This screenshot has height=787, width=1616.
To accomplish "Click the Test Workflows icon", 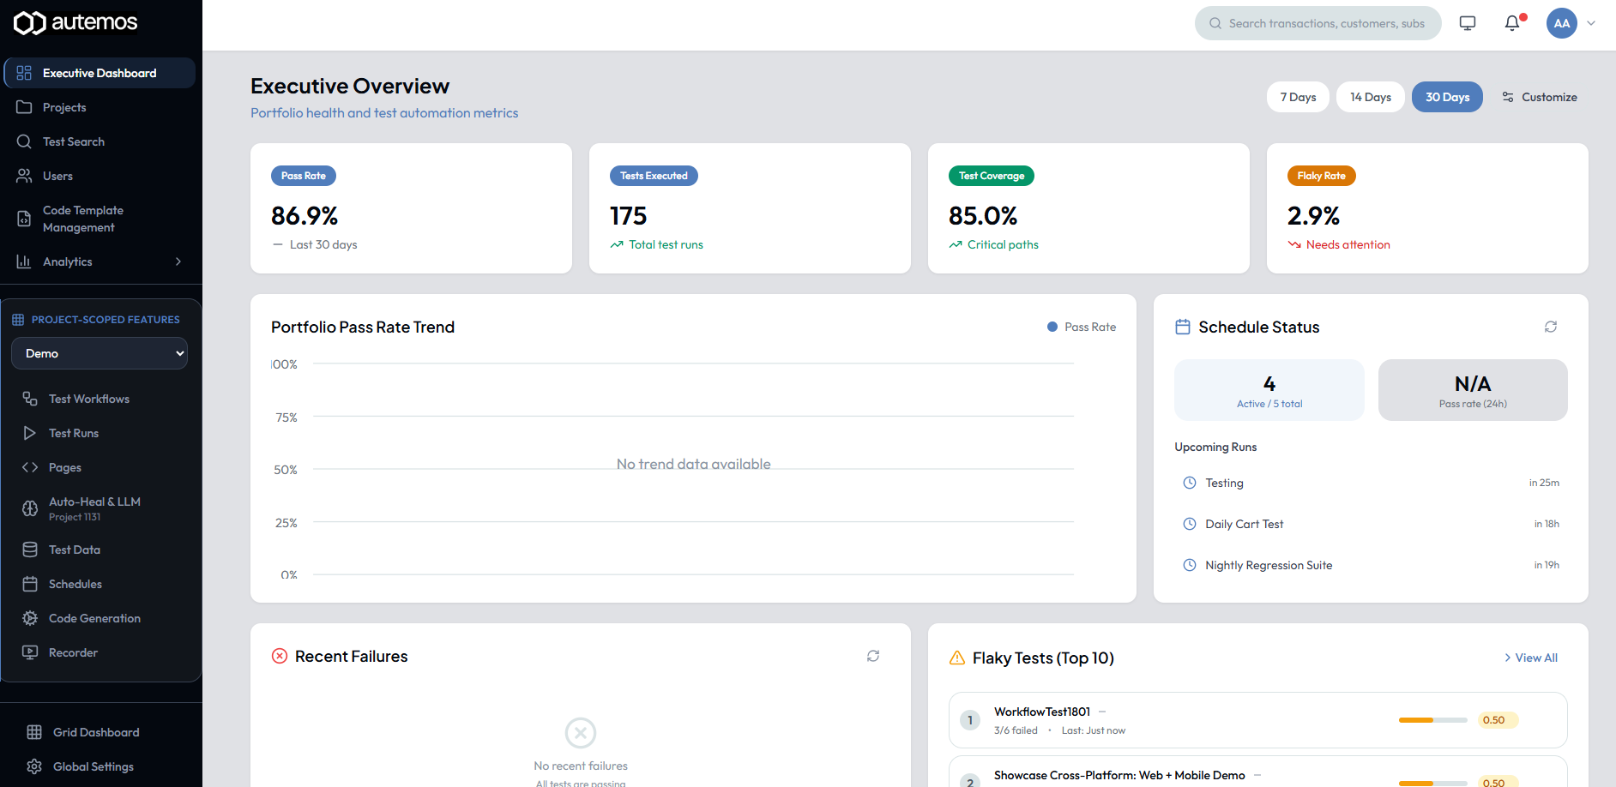I will (x=30, y=399).
